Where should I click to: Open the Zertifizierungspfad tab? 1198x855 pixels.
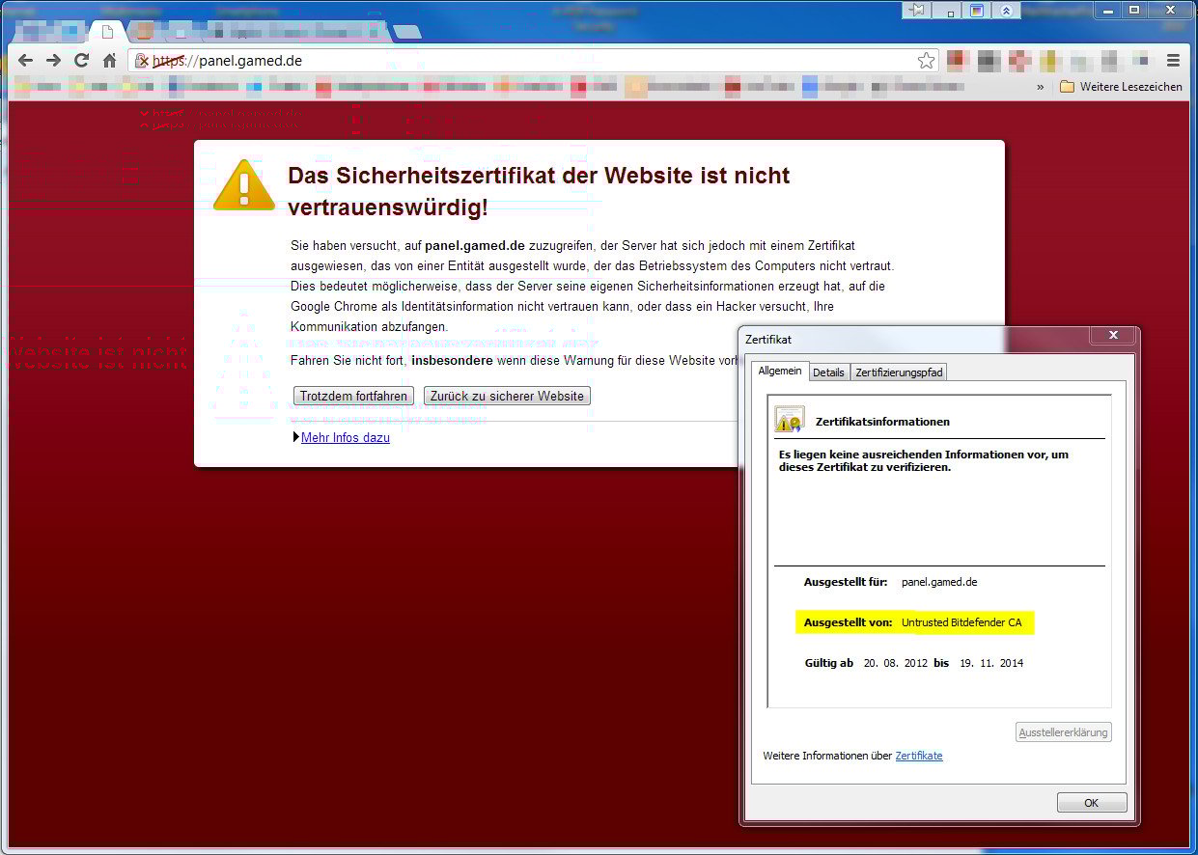click(900, 372)
